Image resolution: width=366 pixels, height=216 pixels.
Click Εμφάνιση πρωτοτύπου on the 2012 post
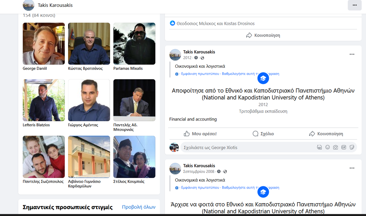[200, 74]
